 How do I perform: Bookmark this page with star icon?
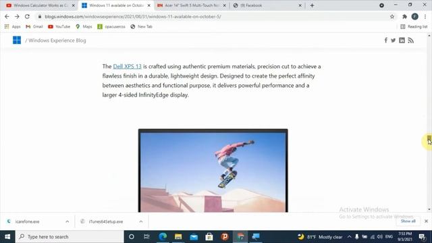(x=392, y=16)
